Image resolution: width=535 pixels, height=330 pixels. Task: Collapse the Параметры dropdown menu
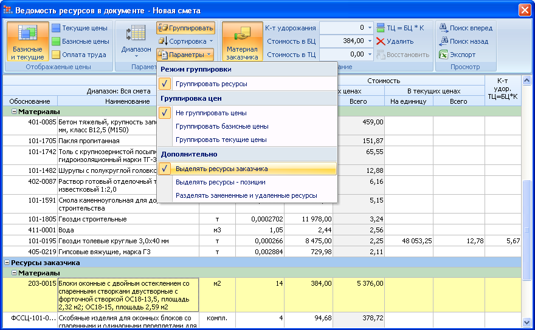pos(186,55)
